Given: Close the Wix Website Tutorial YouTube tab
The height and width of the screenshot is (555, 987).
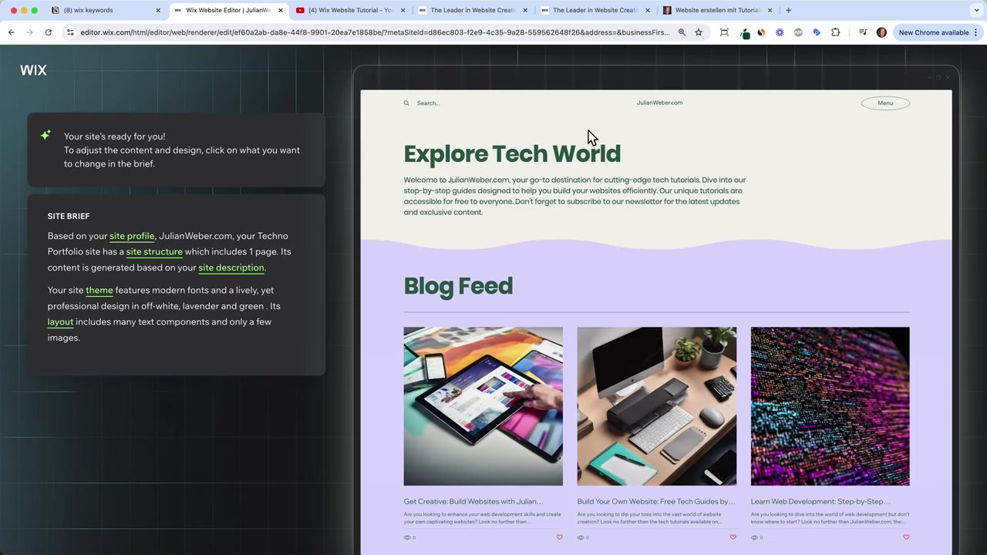Looking at the screenshot, I should pos(403,10).
